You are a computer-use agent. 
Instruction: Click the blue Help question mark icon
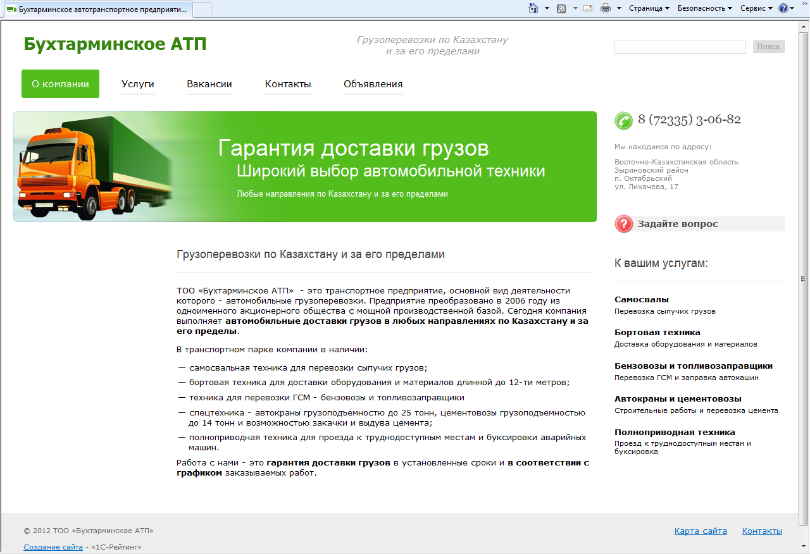coord(783,8)
